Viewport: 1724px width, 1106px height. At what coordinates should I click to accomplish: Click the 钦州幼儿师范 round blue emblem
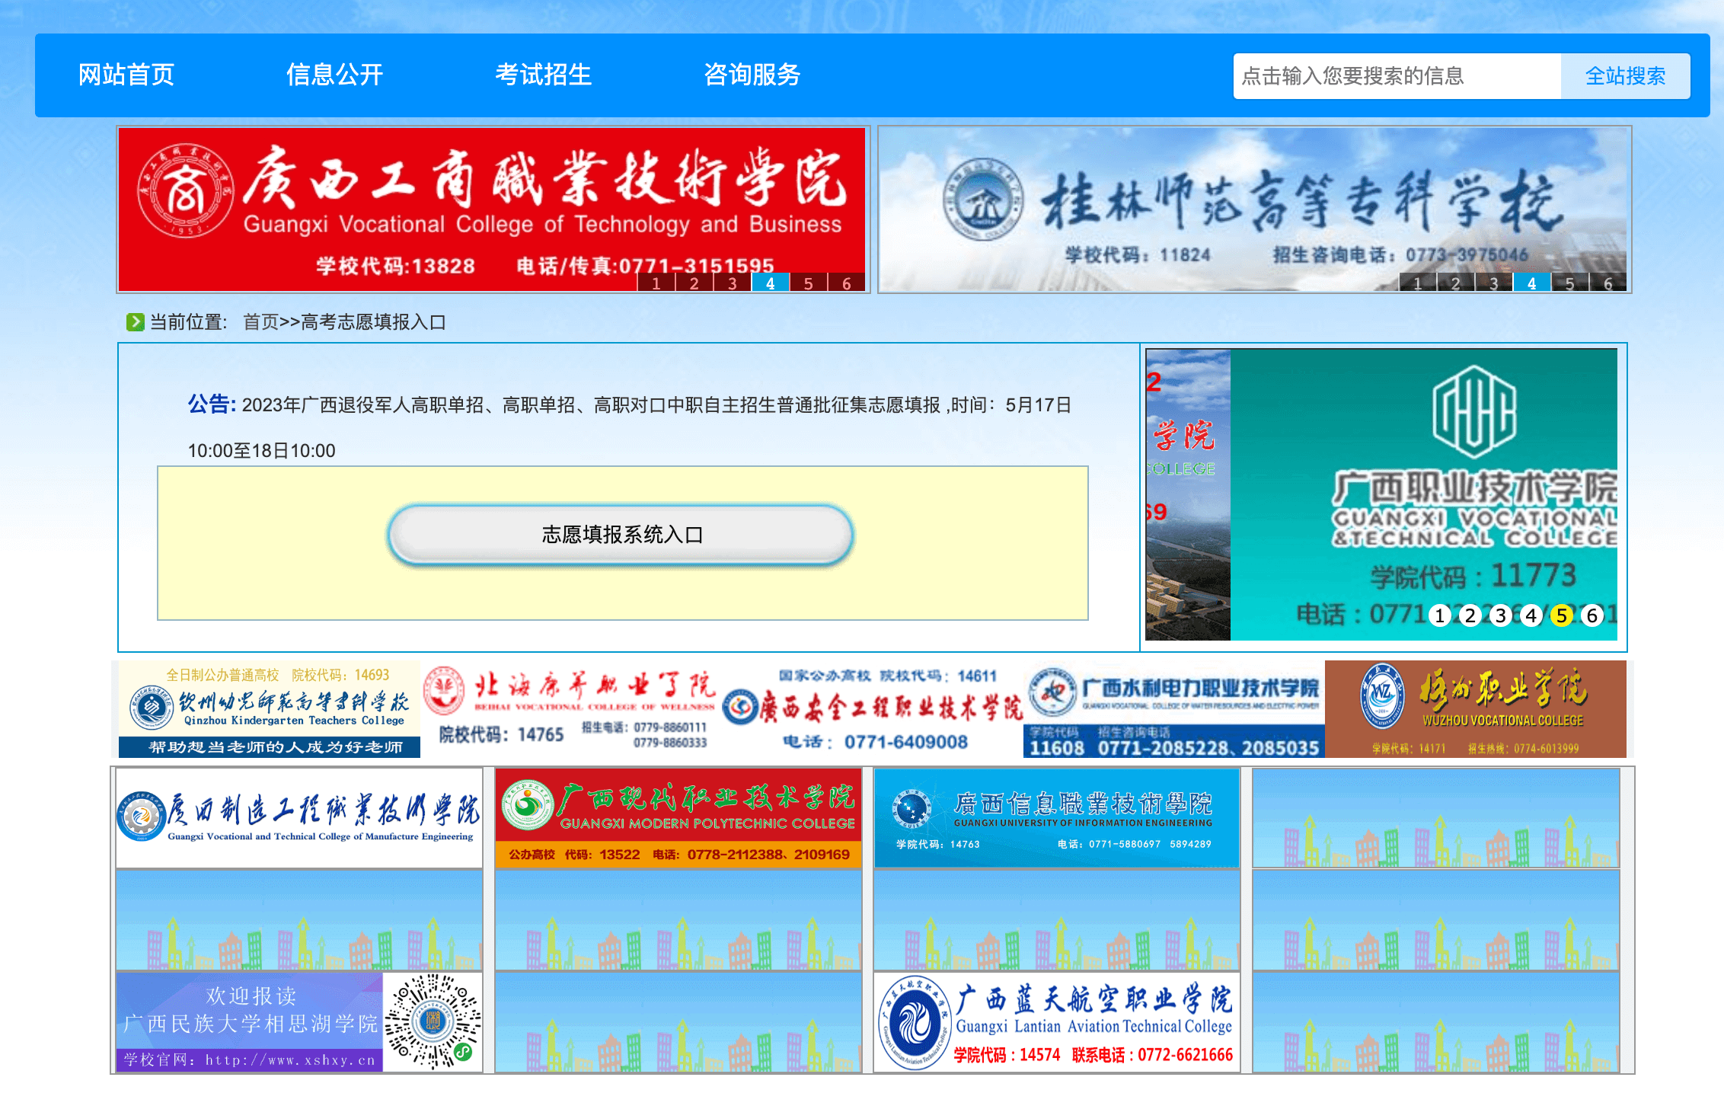152,708
